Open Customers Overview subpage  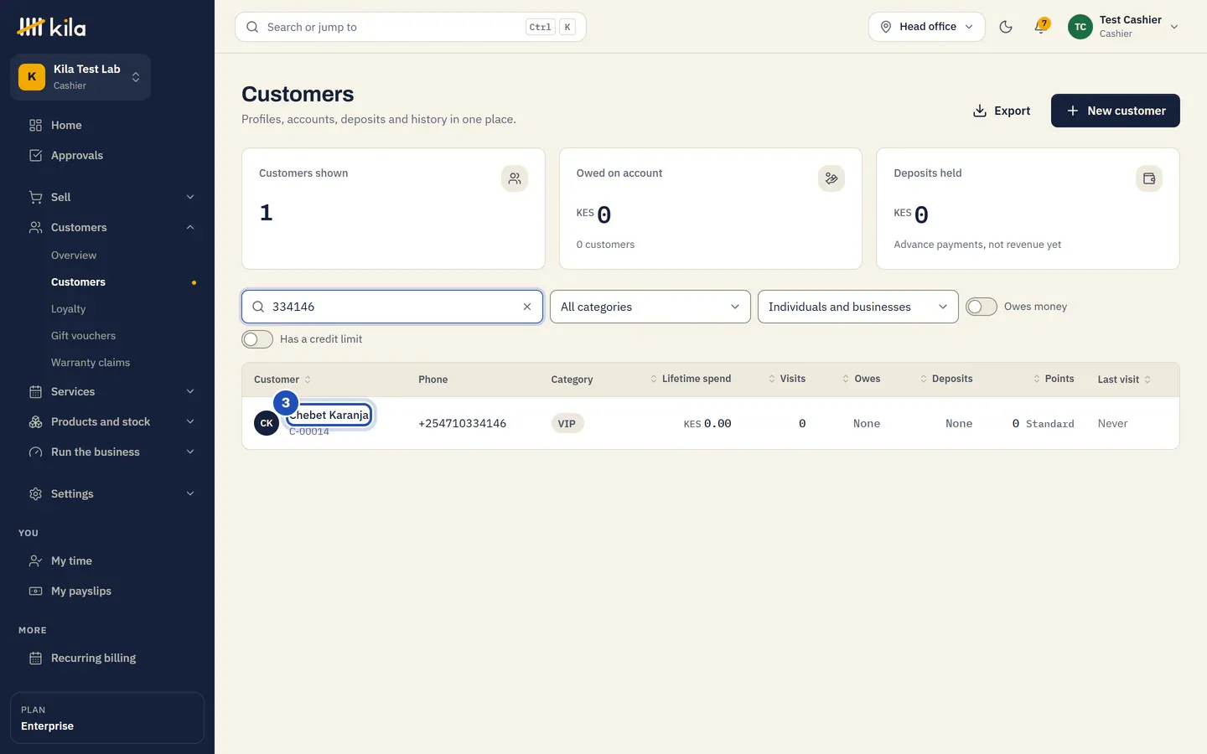tap(74, 256)
